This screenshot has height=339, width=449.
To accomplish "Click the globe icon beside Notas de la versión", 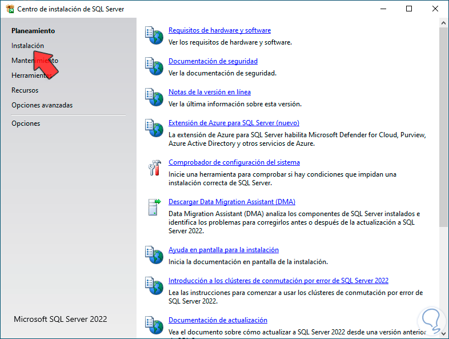I will [154, 97].
